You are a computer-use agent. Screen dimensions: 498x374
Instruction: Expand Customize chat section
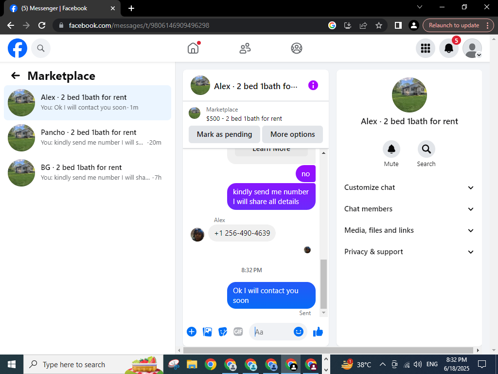[409, 187]
